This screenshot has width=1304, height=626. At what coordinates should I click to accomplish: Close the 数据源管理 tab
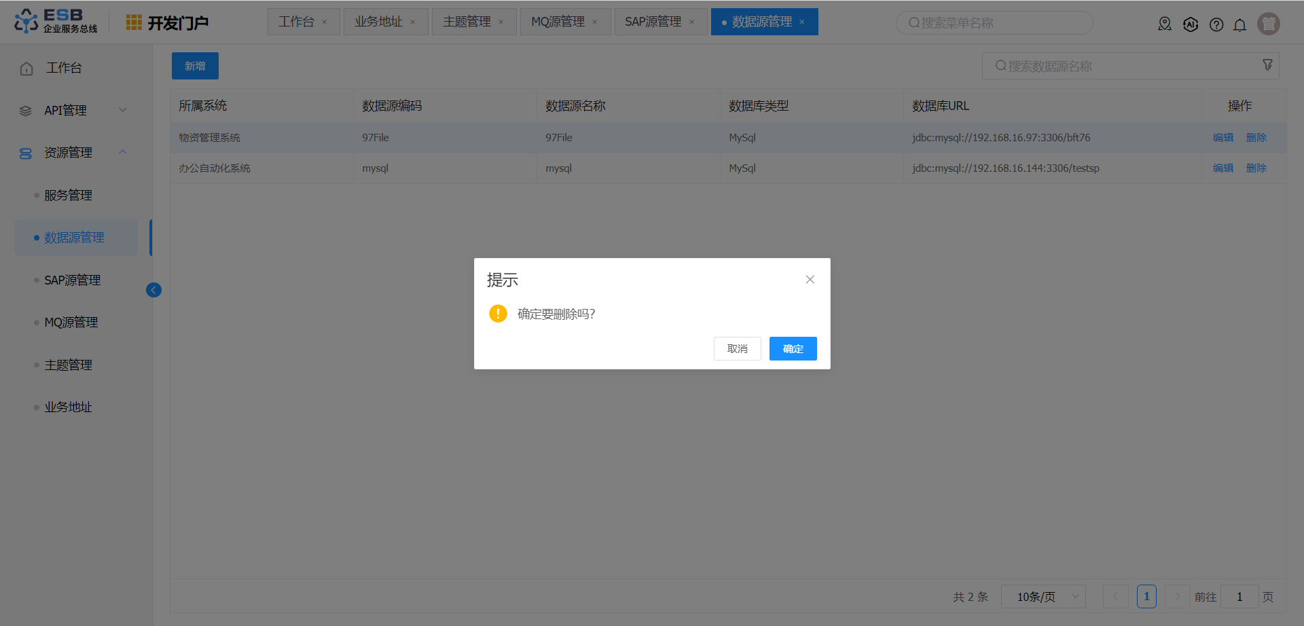[x=802, y=22]
